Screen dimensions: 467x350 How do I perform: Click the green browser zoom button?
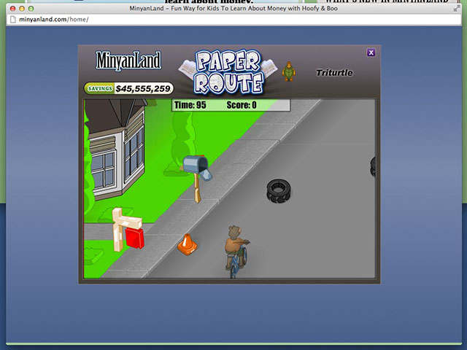[31, 7]
